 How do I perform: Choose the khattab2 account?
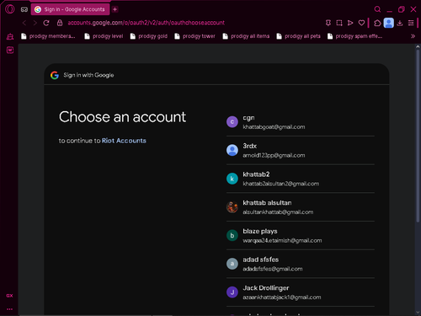click(x=301, y=179)
